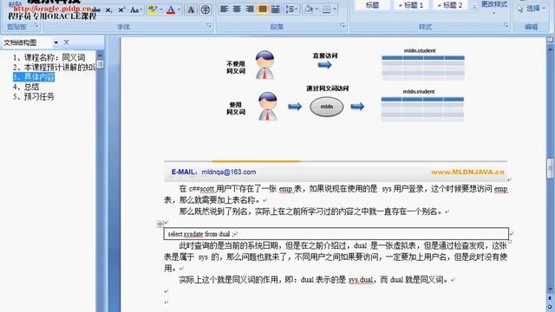Go to heading 1、课程名称:同义词
Image resolution: width=555 pixels, height=312 pixels.
coord(49,57)
